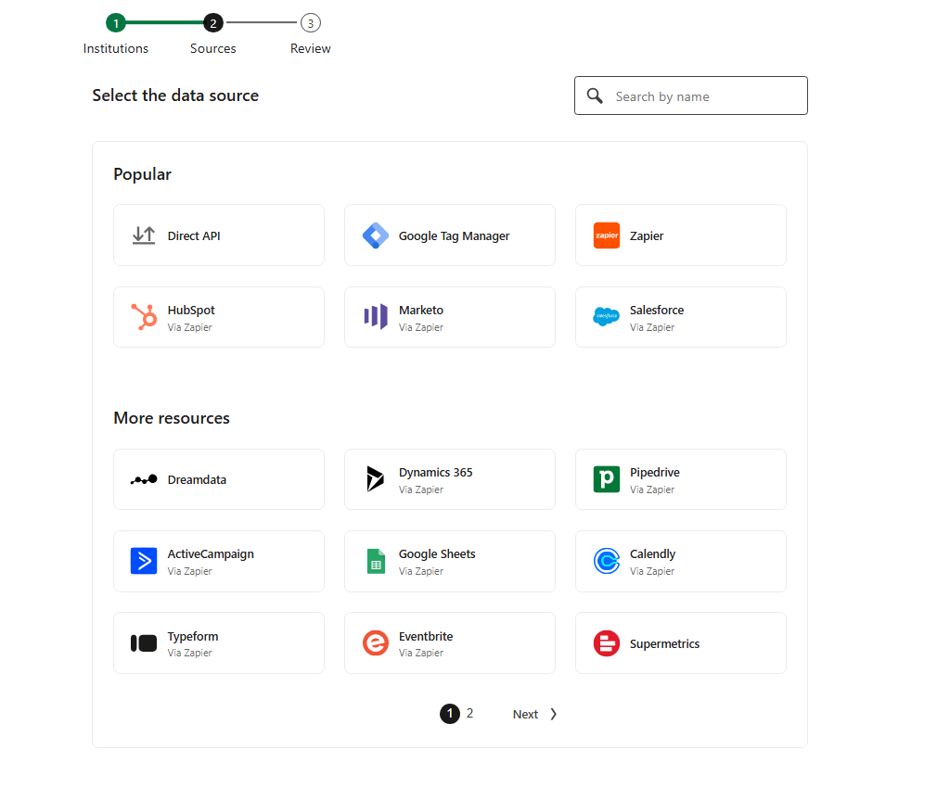Click the Next chevron arrow
Viewport: 950px width, 788px height.
tap(553, 714)
